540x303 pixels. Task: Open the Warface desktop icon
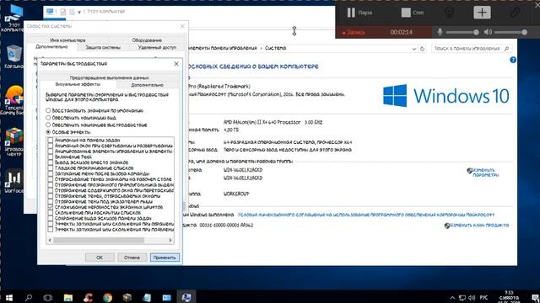pyautogui.click(x=13, y=182)
